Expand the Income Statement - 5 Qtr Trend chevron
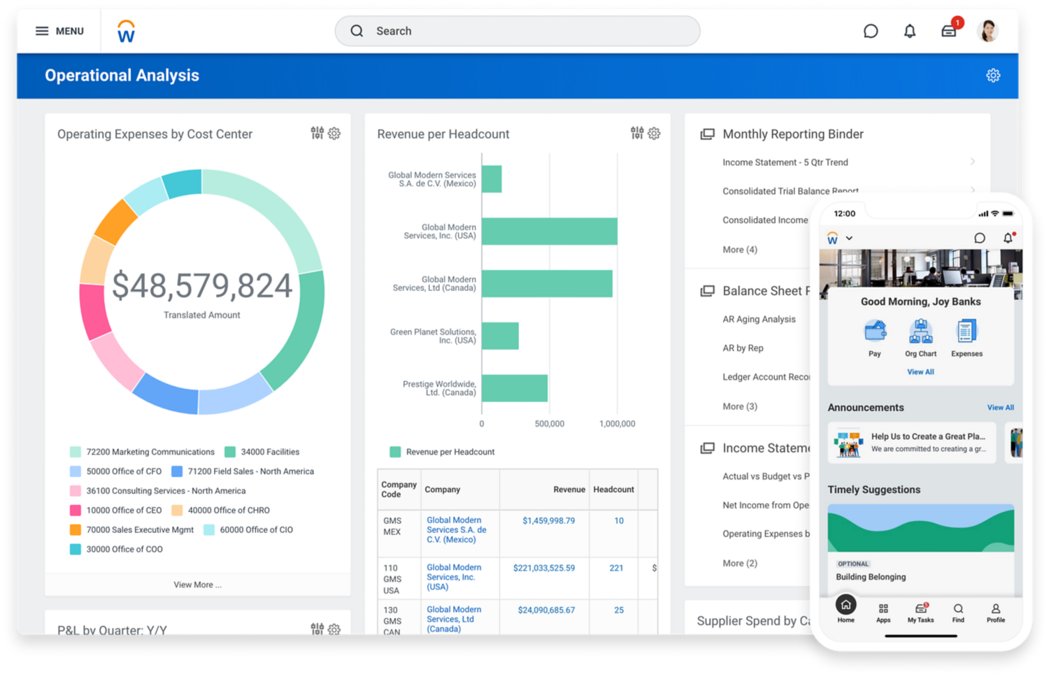 [972, 162]
